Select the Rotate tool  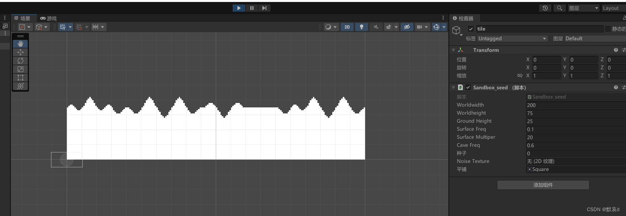20,61
